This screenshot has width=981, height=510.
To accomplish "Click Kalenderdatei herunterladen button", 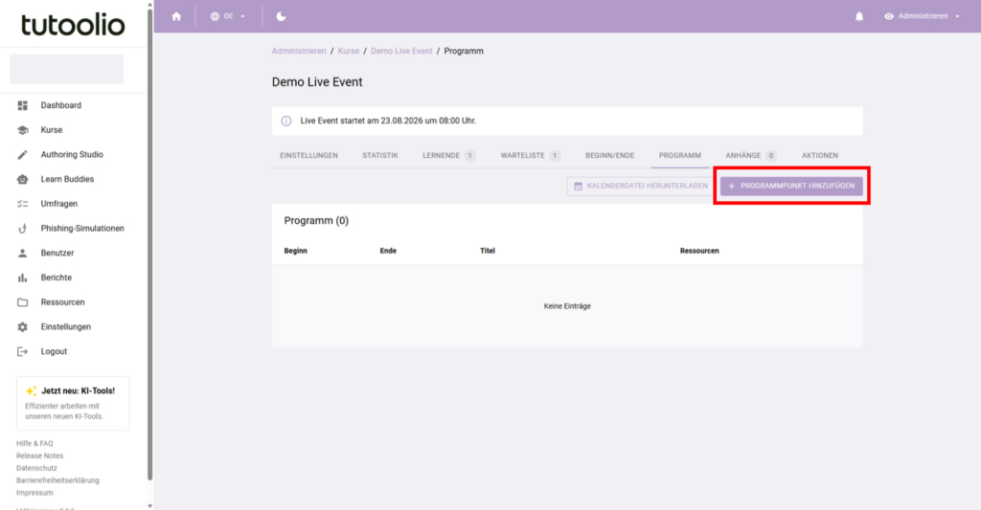I will tap(641, 186).
